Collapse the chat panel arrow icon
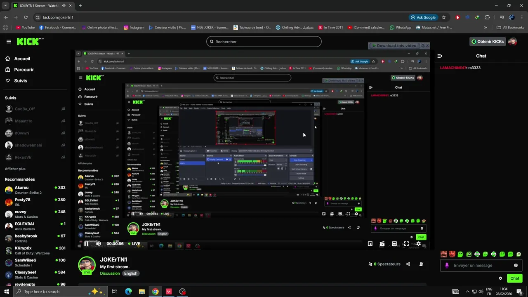528x297 pixels. [440, 56]
